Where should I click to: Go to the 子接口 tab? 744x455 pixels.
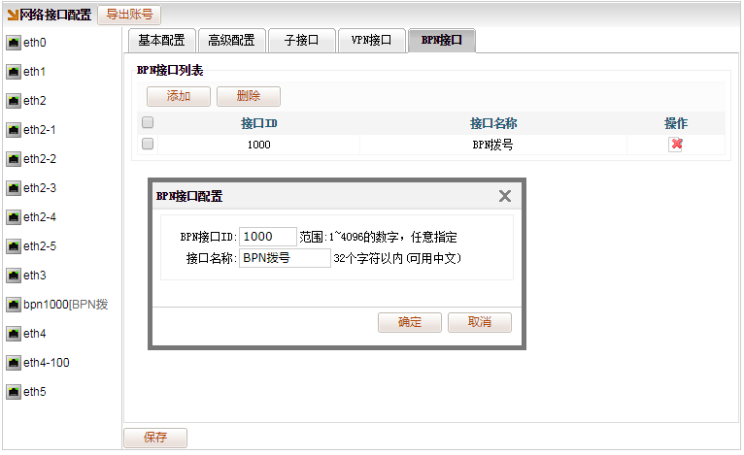click(301, 41)
